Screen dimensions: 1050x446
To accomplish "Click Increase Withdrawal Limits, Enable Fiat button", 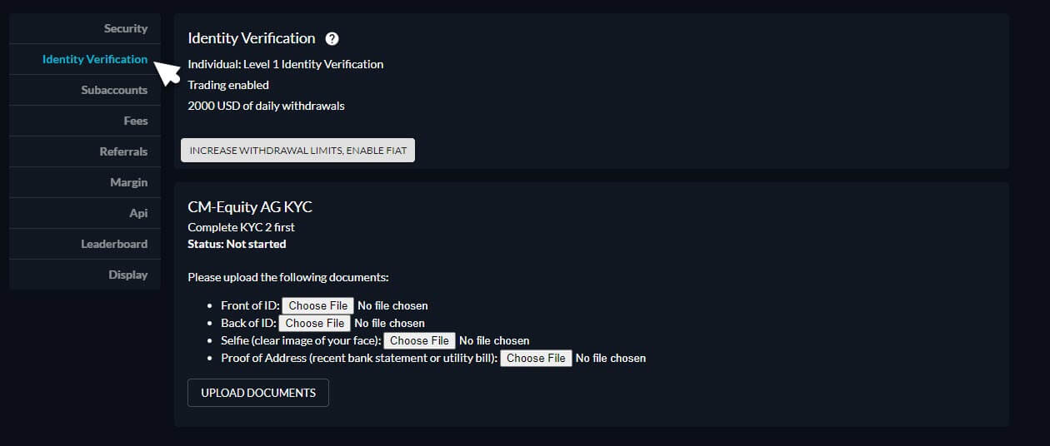I will point(297,151).
